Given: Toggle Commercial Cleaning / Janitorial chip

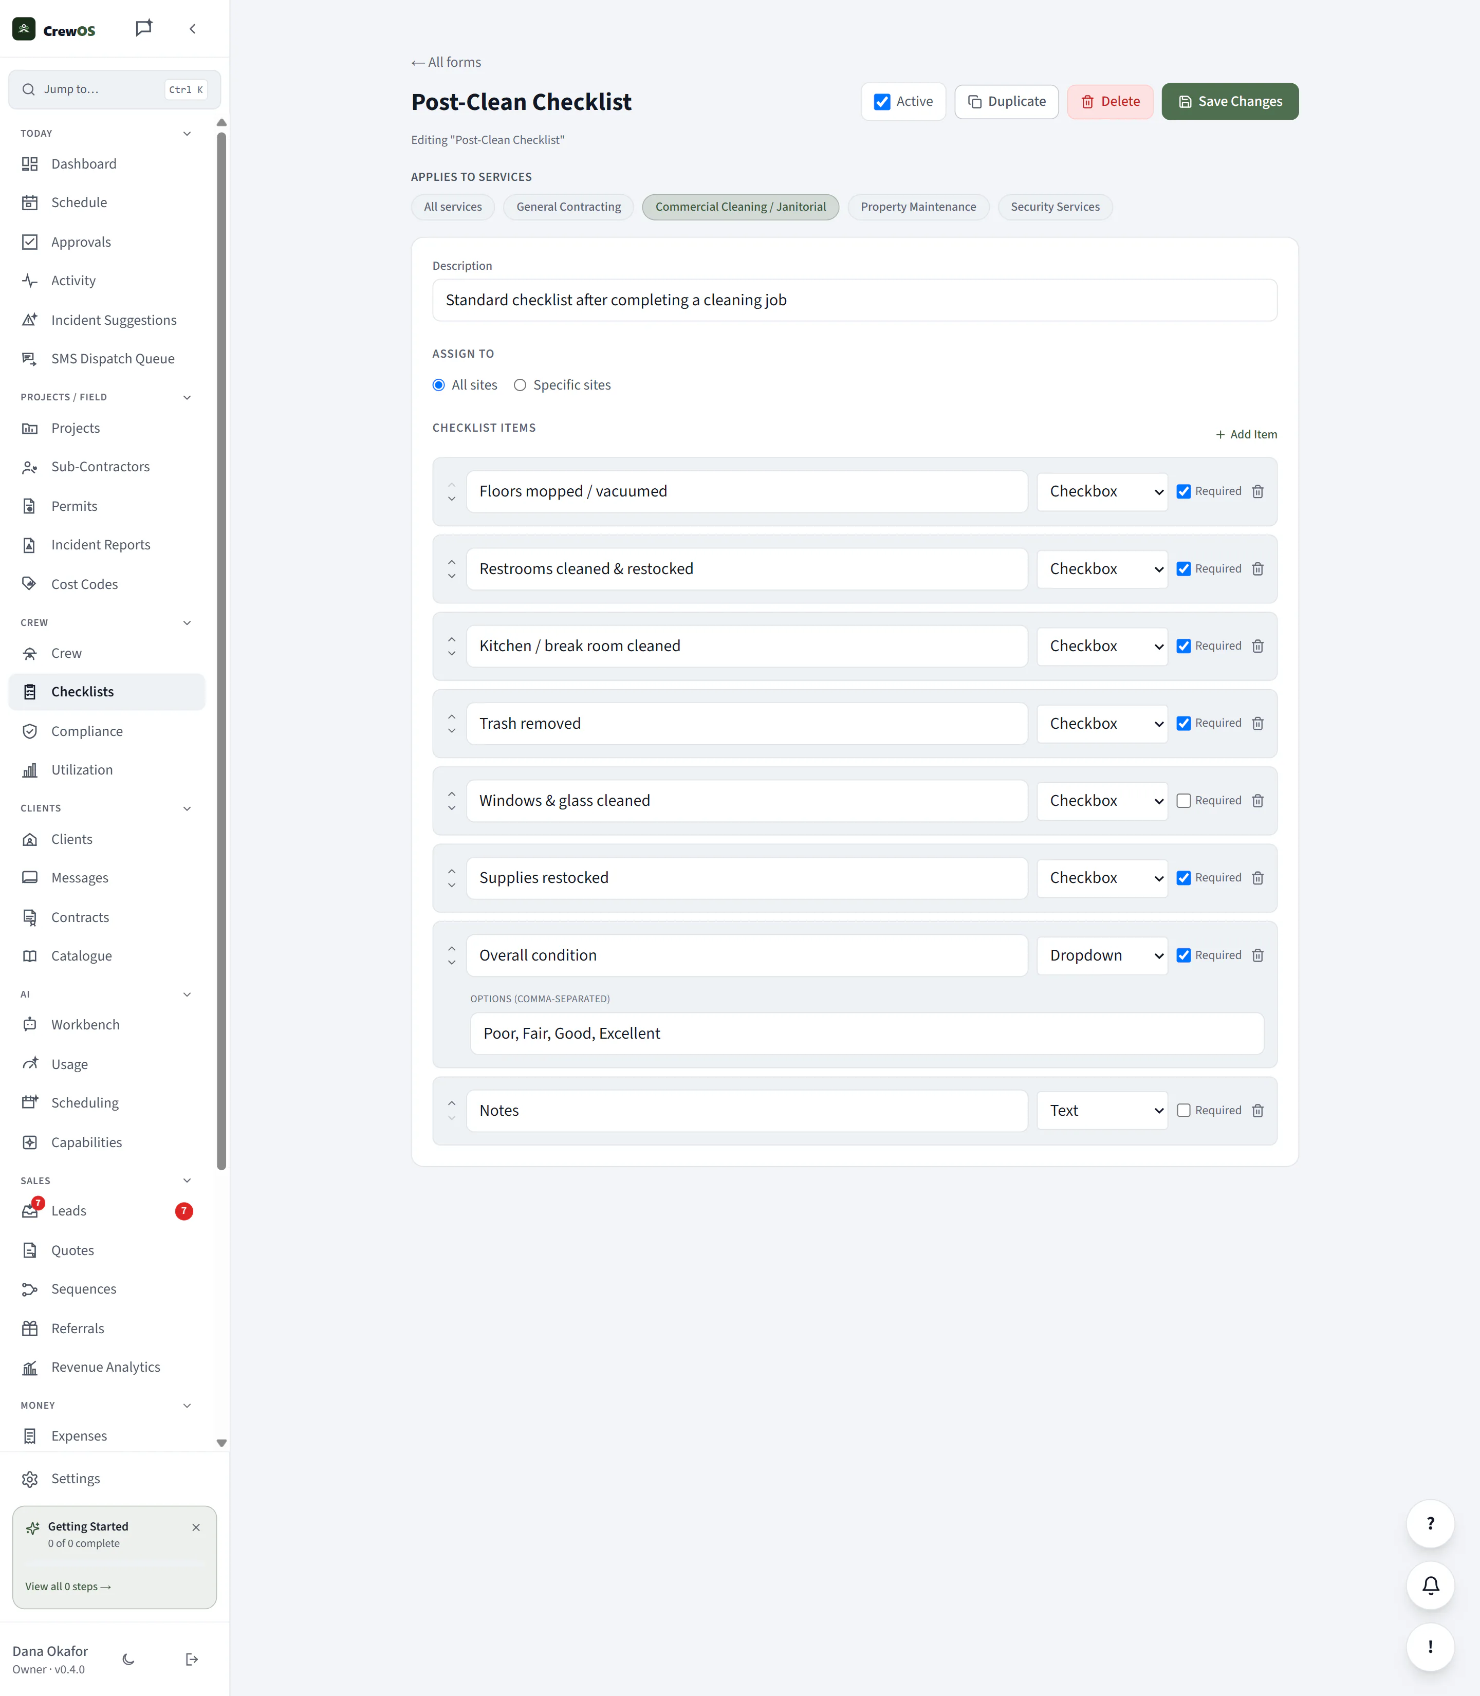Looking at the screenshot, I should pos(740,207).
